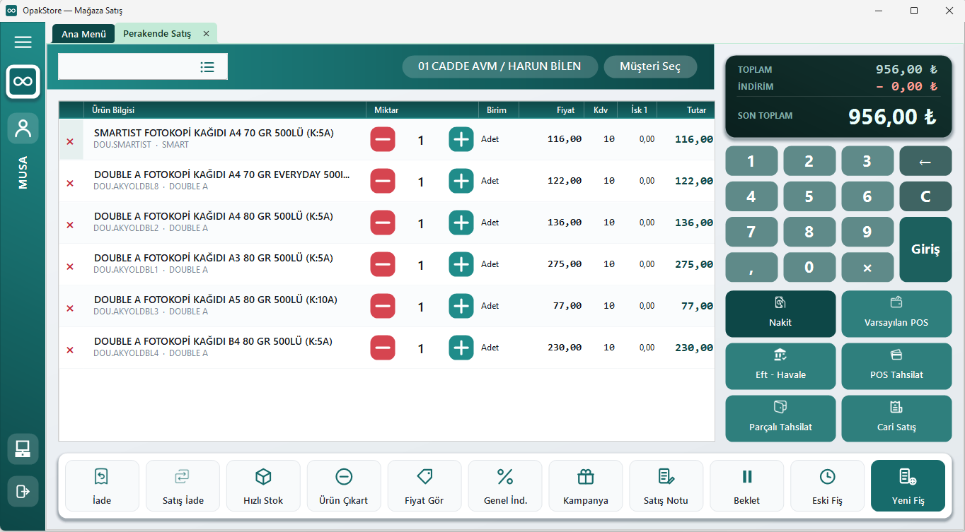The height and width of the screenshot is (532, 965).
Task: Tap keypad digit 0
Action: click(x=809, y=267)
